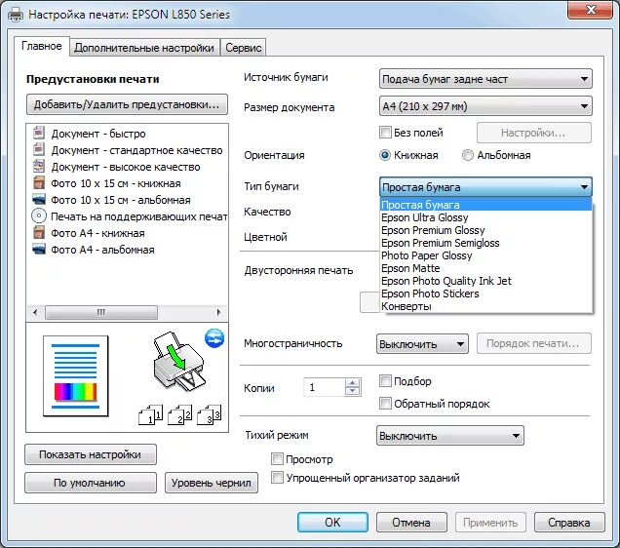Choose Epson Ultra Glossy paper type
This screenshot has height=548, width=620.
485,217
